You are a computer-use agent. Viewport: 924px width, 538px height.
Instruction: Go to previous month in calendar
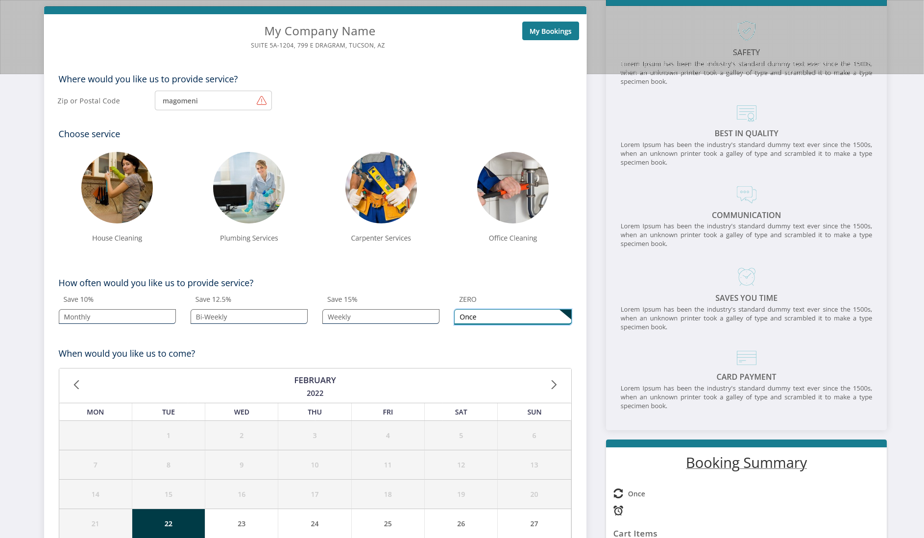coord(76,385)
